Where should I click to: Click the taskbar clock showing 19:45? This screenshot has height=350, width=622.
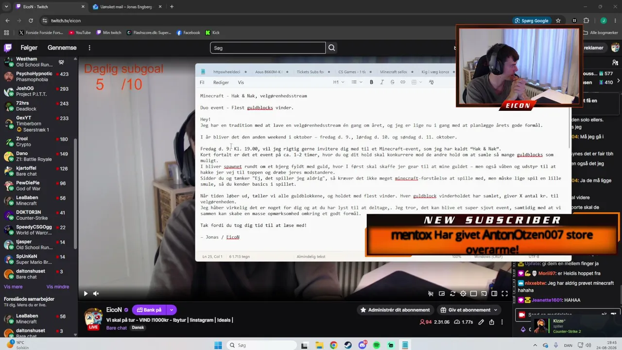coord(607,345)
